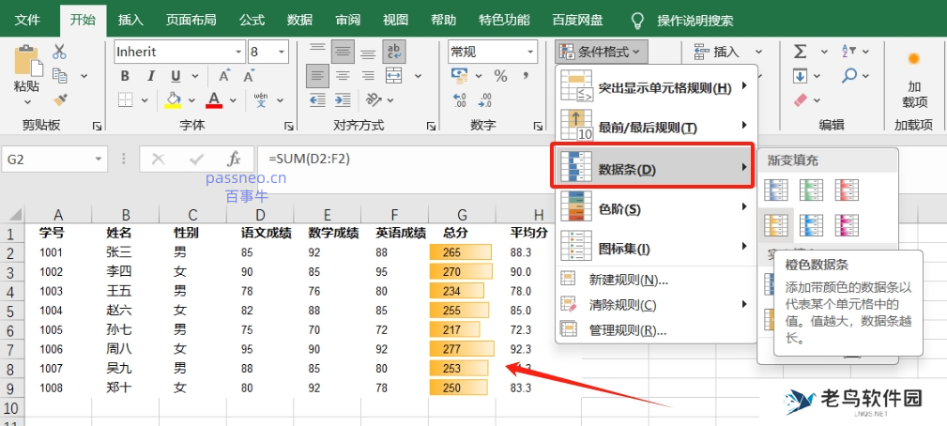Viewport: 947px width, 426px height.
Task: Toggle bold formatting
Action: pyautogui.click(x=125, y=76)
